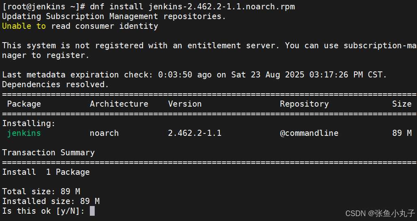
Task: Select the '[root@jenkins ~]#' shell prompt
Action: (x=43, y=6)
